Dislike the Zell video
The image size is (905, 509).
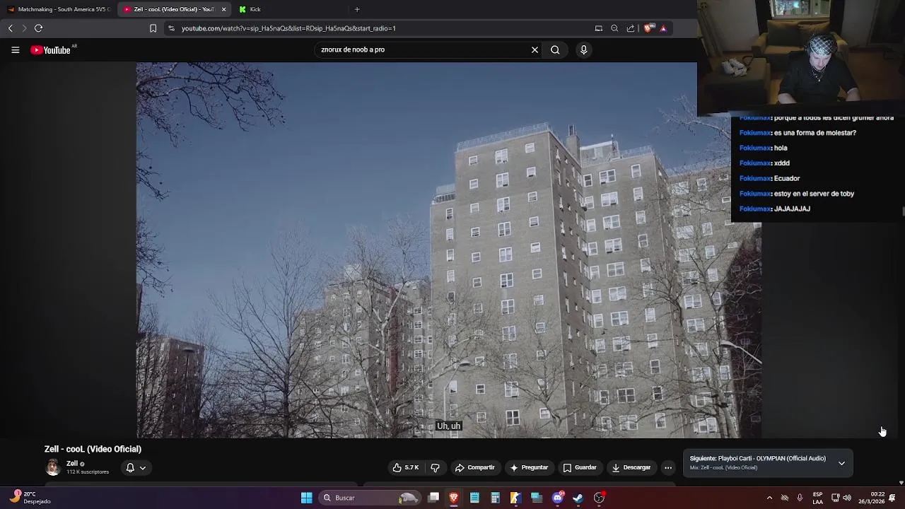(435, 467)
